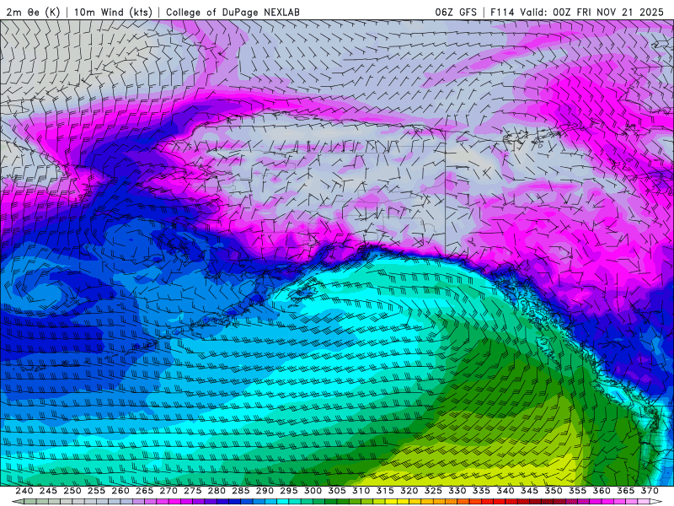Viewport: 674px width, 506px height.
Task: Click the '10m Wind (kts)' header label
Action: 114,12
